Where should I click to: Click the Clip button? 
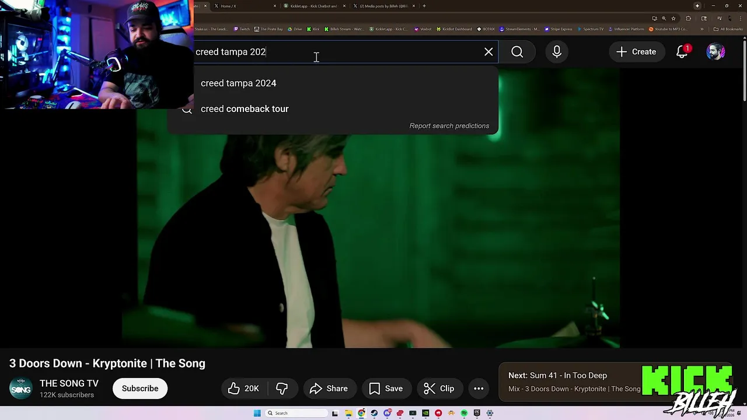coord(439,388)
